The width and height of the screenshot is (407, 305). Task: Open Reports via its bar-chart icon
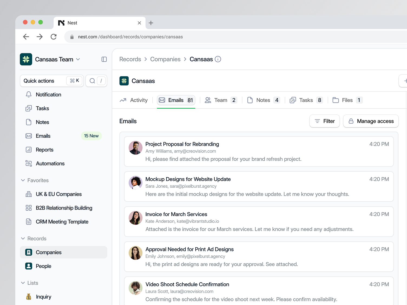click(29, 150)
